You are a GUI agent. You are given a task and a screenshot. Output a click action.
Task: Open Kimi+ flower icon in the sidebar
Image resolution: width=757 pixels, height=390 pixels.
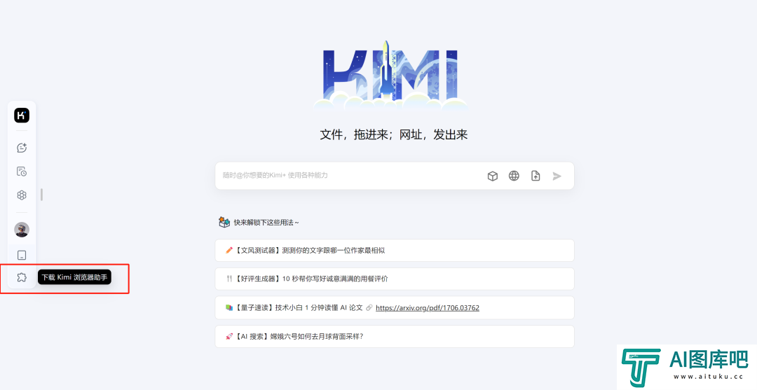[x=22, y=195]
